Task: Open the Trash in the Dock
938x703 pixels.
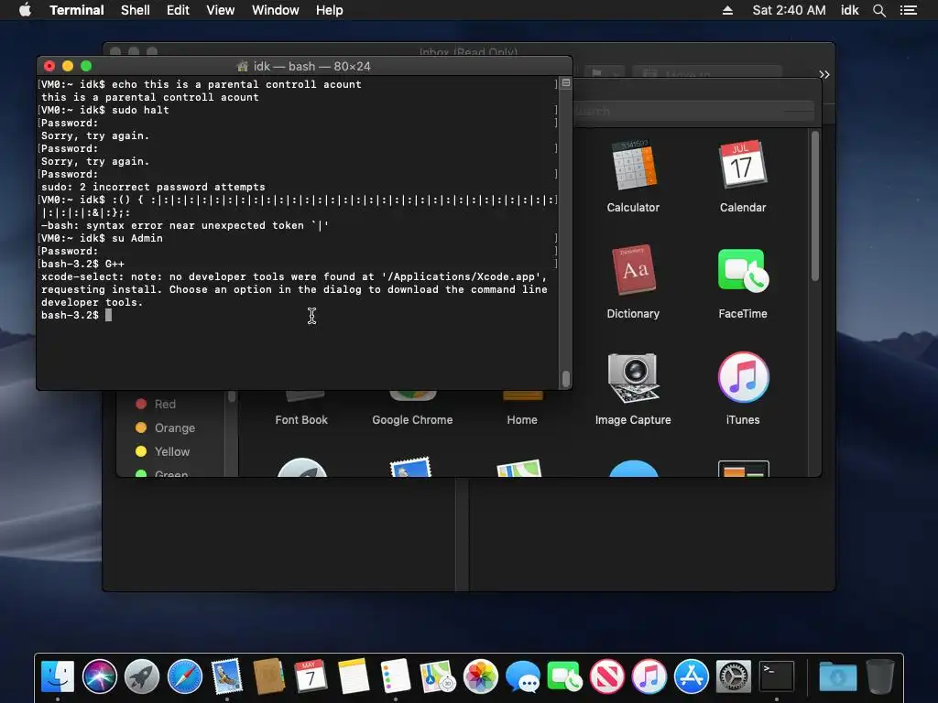Action: tap(880, 676)
